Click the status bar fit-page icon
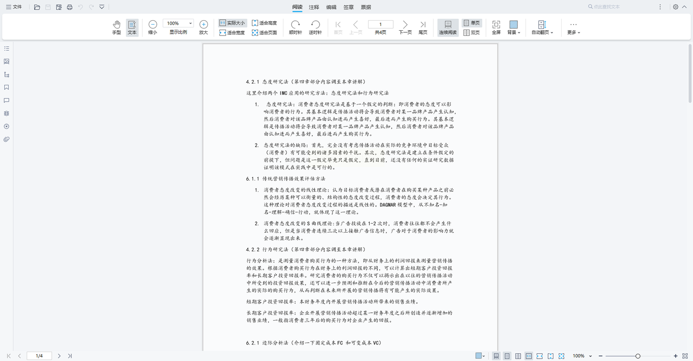The image size is (693, 361). click(562, 356)
